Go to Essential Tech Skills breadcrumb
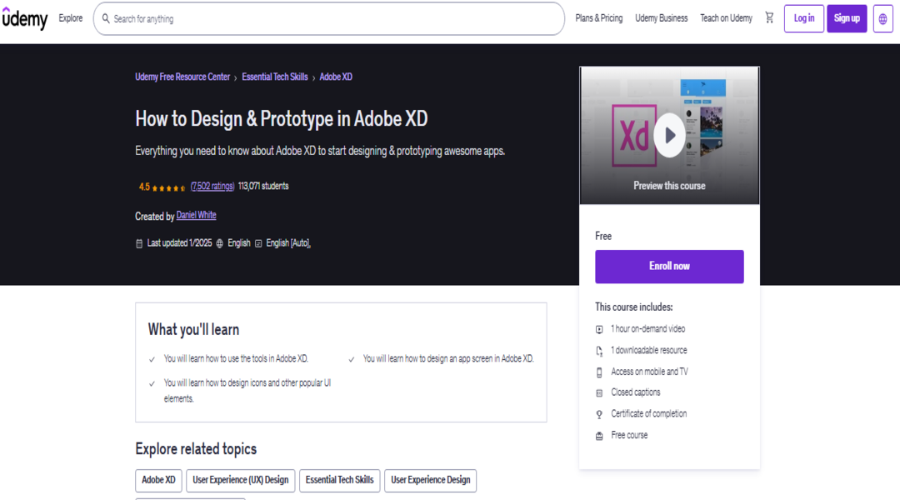The image size is (900, 500). (x=275, y=77)
